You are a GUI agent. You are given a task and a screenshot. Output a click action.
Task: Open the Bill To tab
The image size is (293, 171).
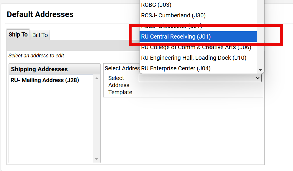click(40, 35)
